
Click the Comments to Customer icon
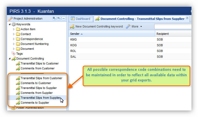[18, 83]
